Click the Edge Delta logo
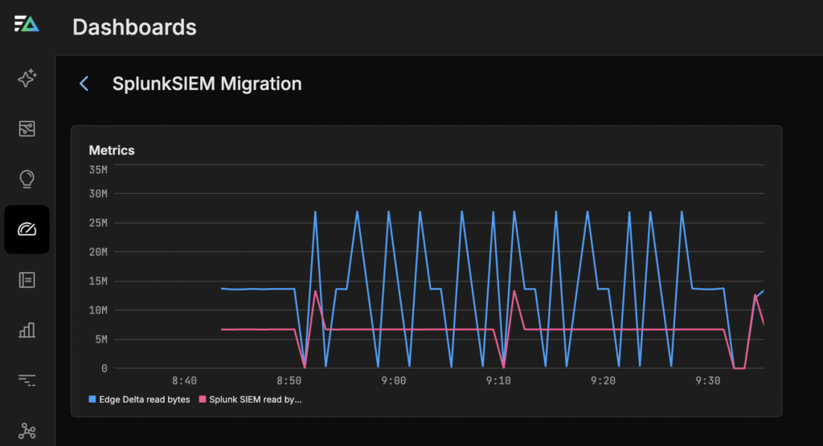Screen dimensions: 823x446 (x=27, y=25)
